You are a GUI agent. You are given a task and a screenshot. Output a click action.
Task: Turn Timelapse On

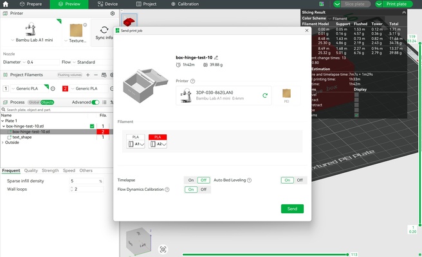pyautogui.click(x=191, y=180)
